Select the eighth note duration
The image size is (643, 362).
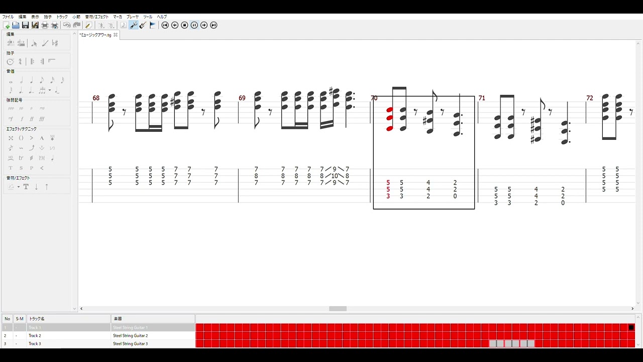pos(42,80)
